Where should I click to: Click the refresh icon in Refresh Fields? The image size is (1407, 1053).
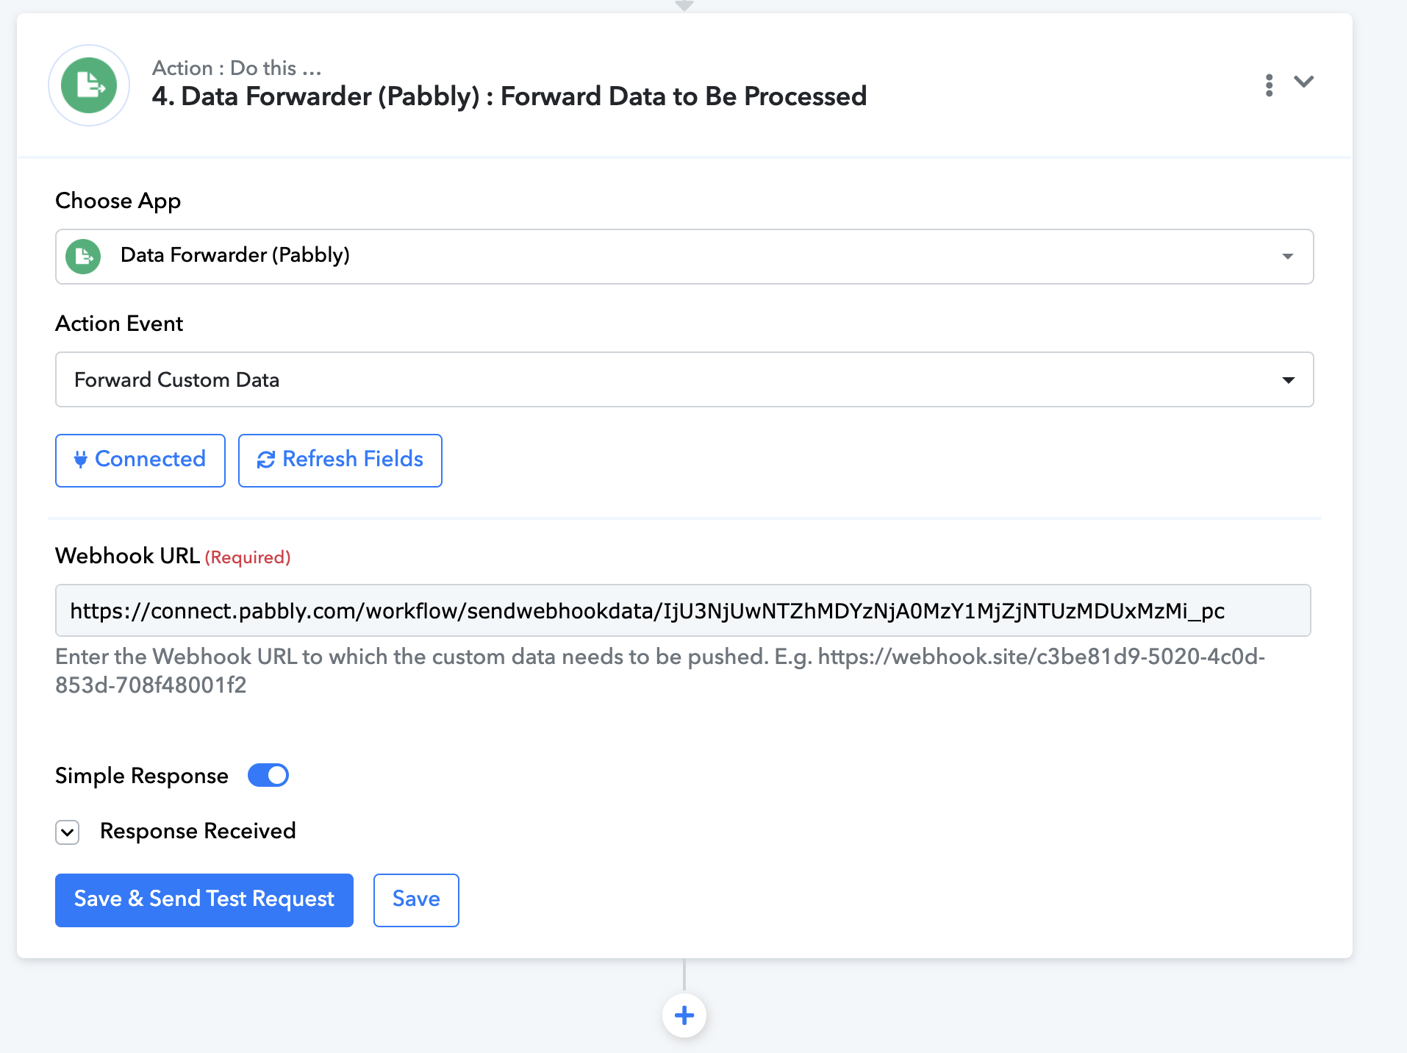pyautogui.click(x=265, y=460)
